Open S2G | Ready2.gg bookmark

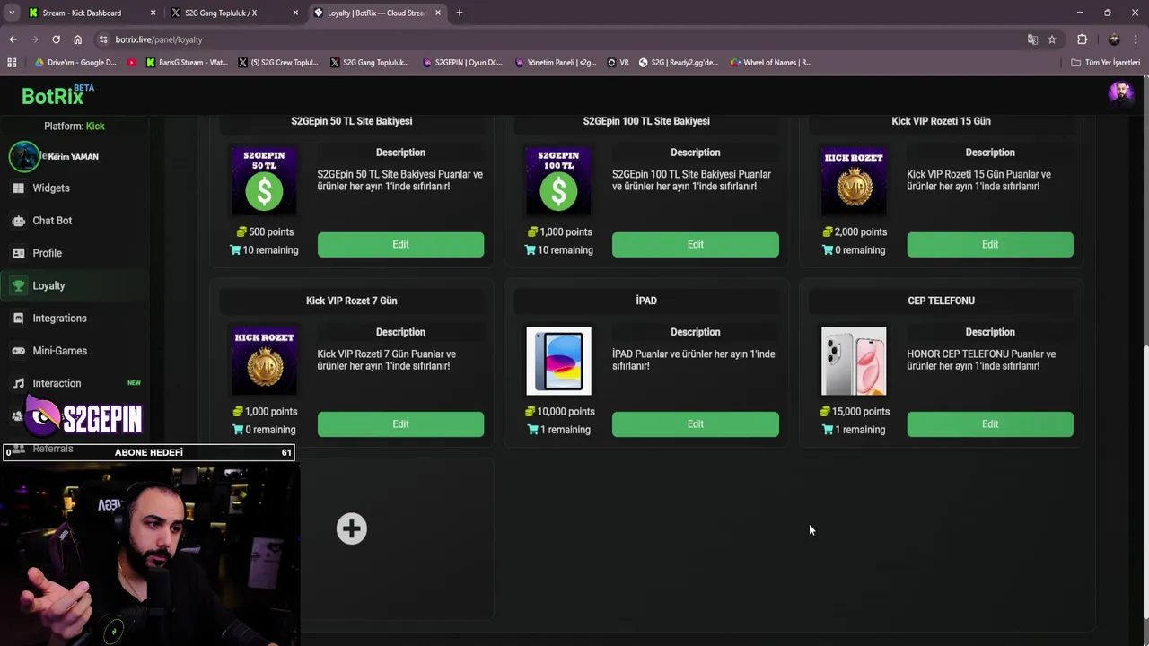[679, 63]
